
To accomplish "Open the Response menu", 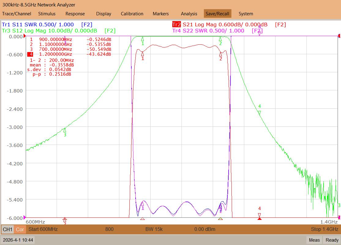I will (x=75, y=14).
